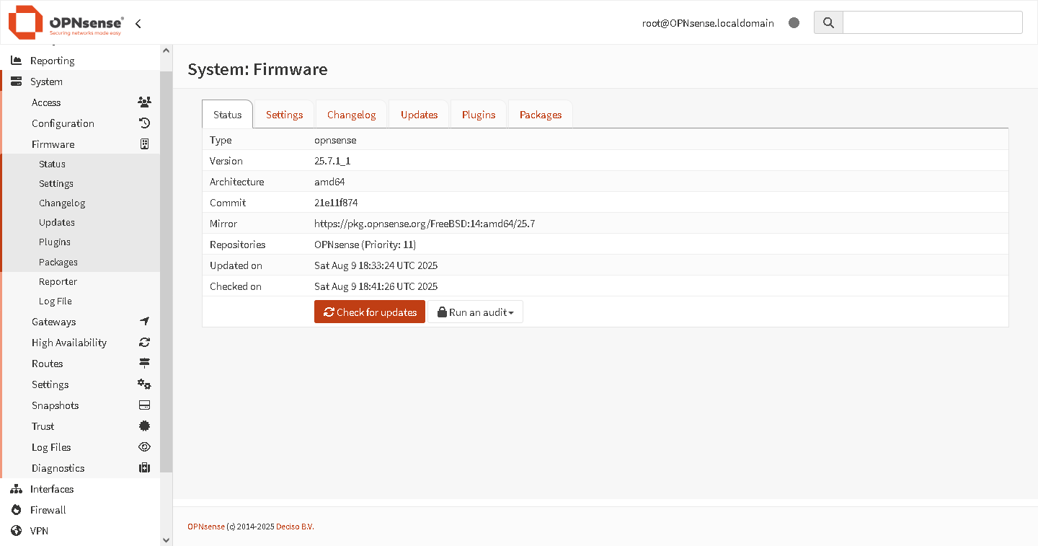Click the Gateways paper-plane icon

144,321
